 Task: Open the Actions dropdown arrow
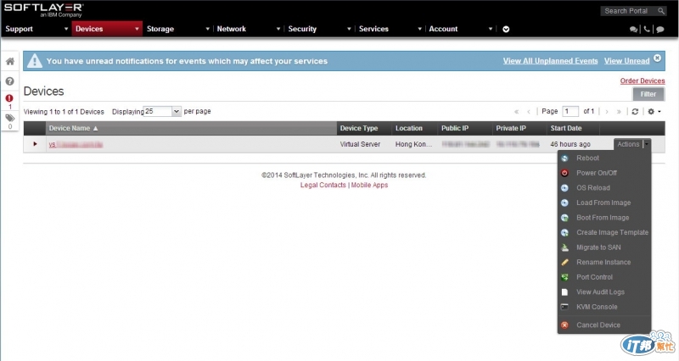pos(647,144)
